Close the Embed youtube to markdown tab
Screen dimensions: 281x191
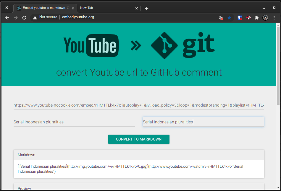pyautogui.click(x=73, y=8)
